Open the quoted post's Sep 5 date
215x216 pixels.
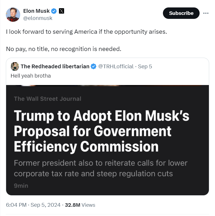(145, 66)
